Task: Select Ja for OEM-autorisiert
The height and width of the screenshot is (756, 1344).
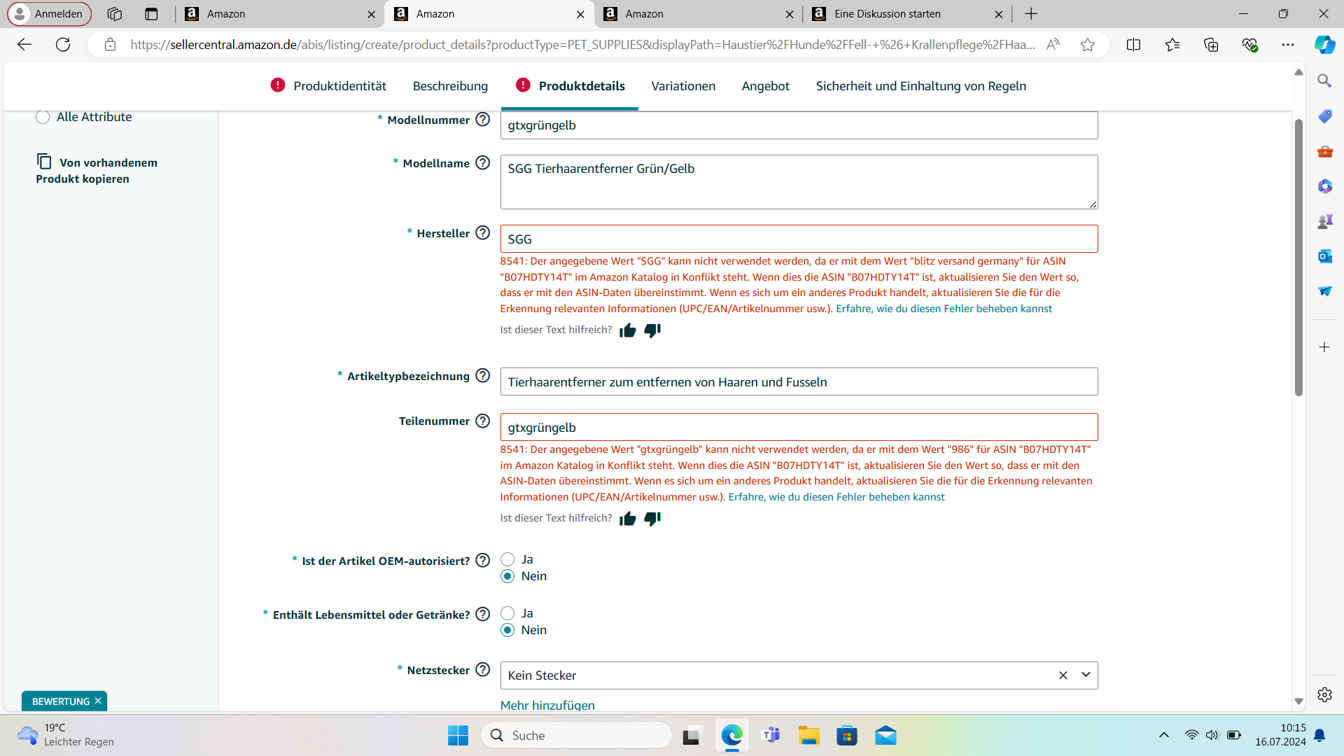Action: [507, 559]
